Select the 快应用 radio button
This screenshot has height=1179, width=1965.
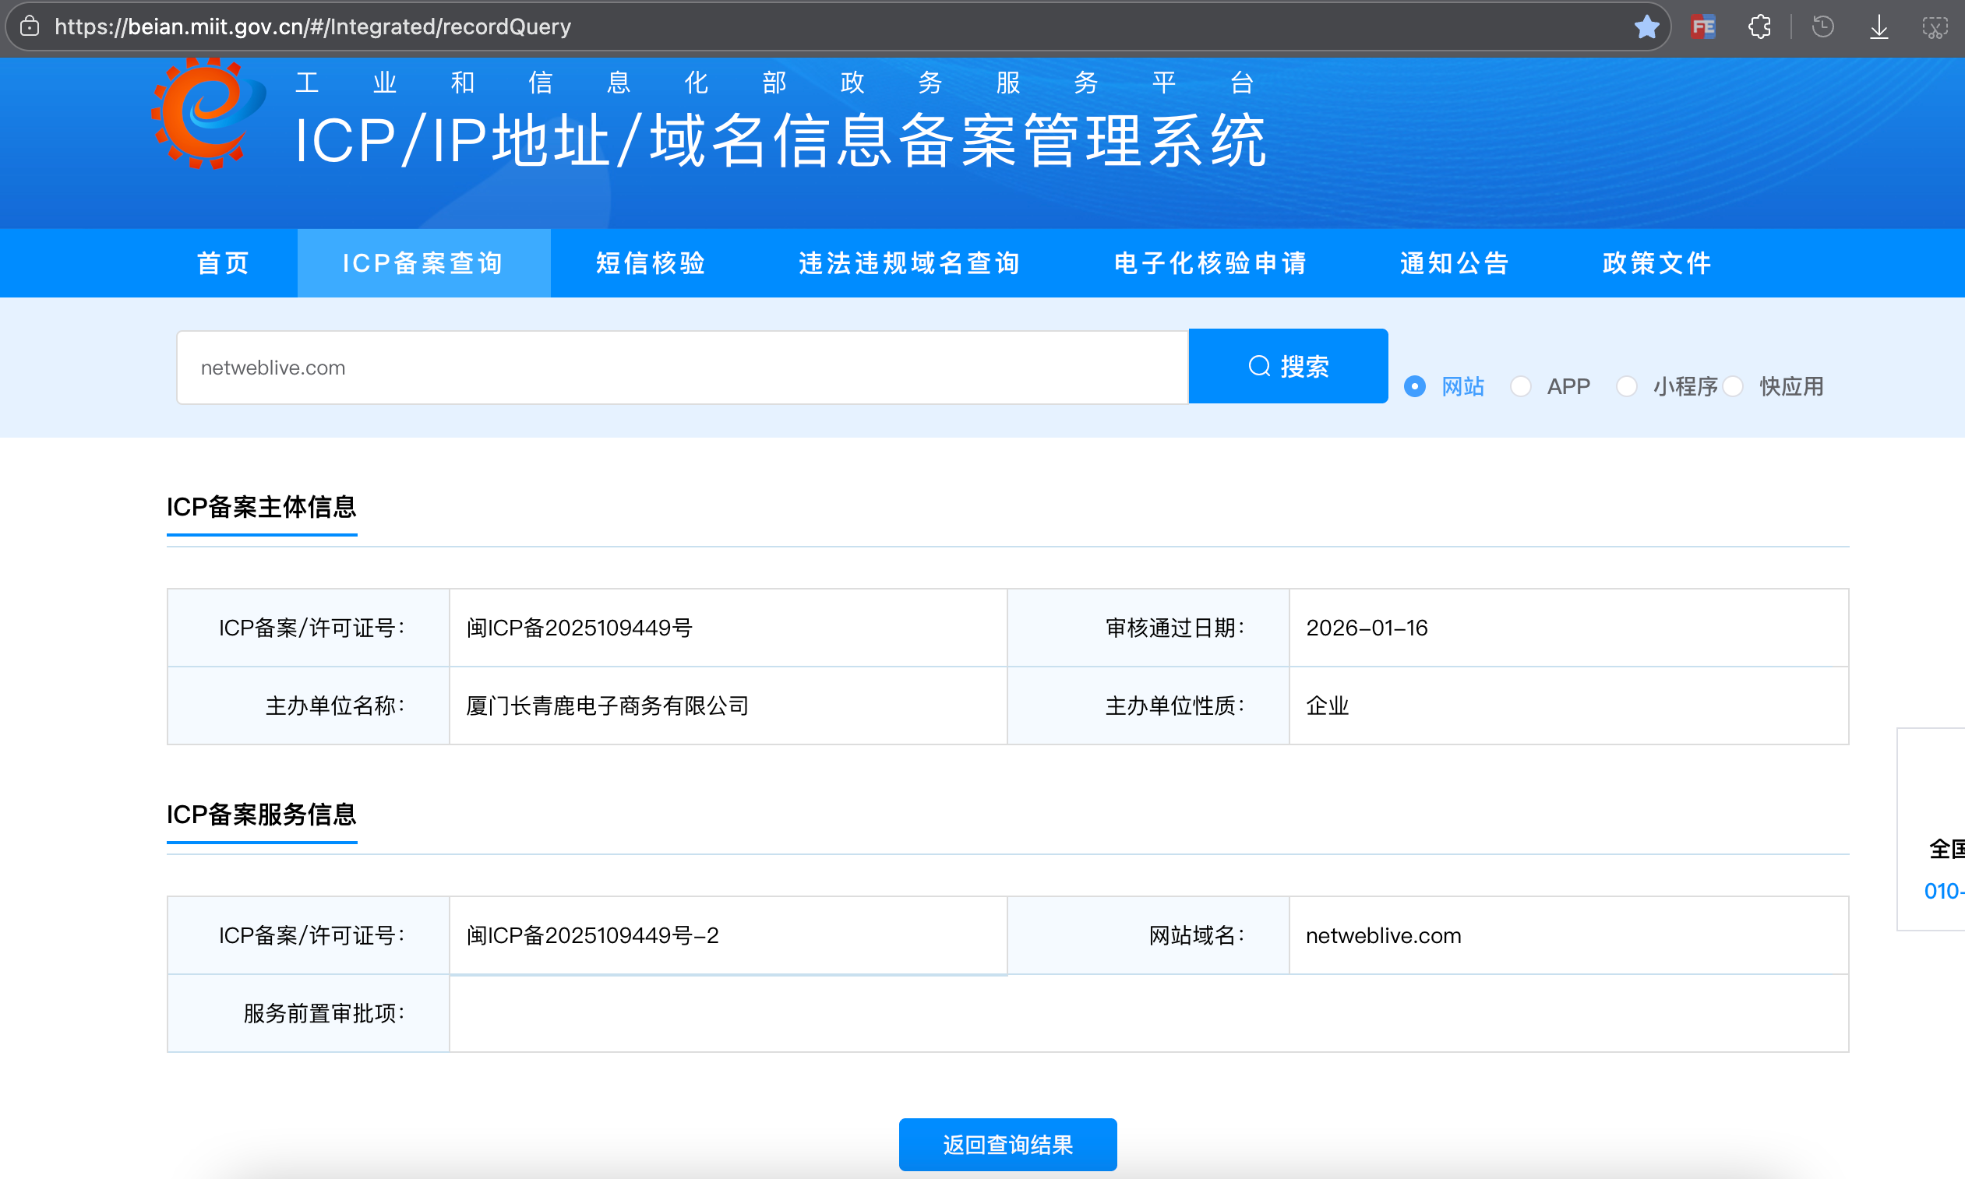click(1733, 387)
